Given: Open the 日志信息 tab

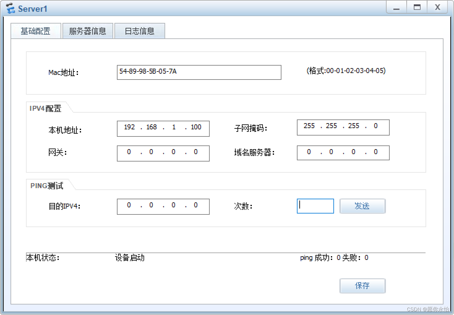Looking at the screenshot, I should coord(139,31).
